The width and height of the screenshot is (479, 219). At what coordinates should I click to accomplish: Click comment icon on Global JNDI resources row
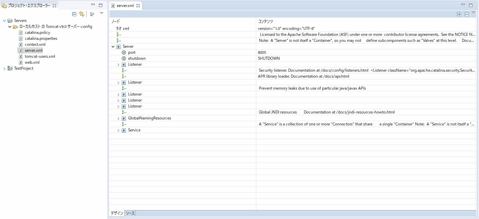pyautogui.click(x=124, y=112)
